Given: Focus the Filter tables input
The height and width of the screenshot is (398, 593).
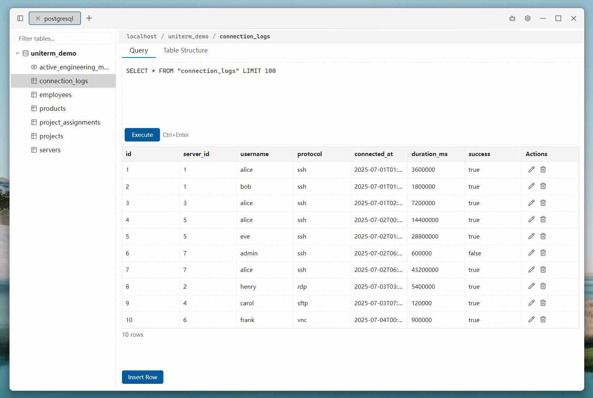Looking at the screenshot, I should point(63,38).
